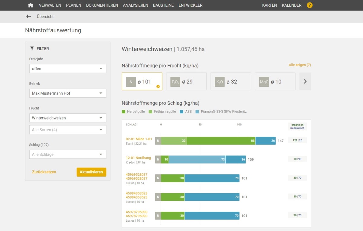
Task: Show next nutrients with chevron arrow
Action: (x=305, y=81)
